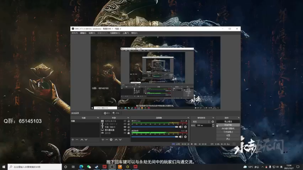303x170 pixels.
Task: Open microphone/Aux mixer settings gear
Action: [x=186, y=127]
